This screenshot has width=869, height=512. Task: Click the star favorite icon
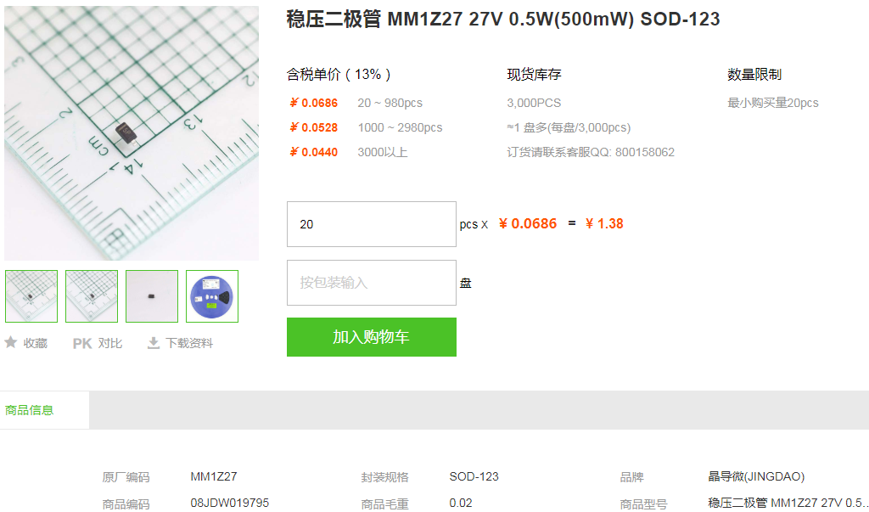10,342
